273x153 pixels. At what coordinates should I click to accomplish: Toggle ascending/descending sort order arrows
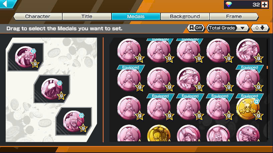tap(260, 28)
